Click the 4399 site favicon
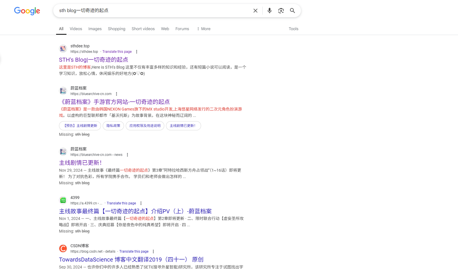458x269 pixels. (x=63, y=200)
